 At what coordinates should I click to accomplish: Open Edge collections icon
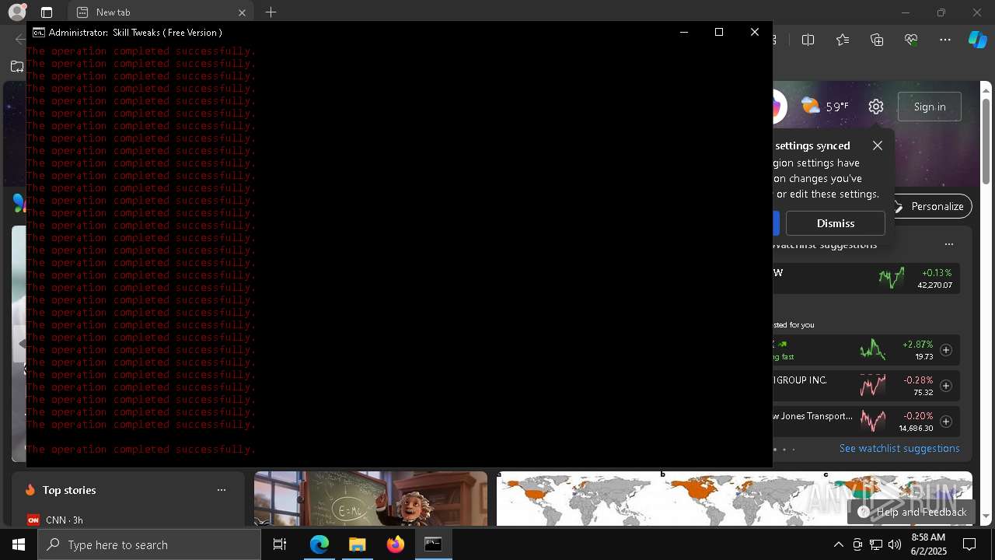click(x=877, y=40)
